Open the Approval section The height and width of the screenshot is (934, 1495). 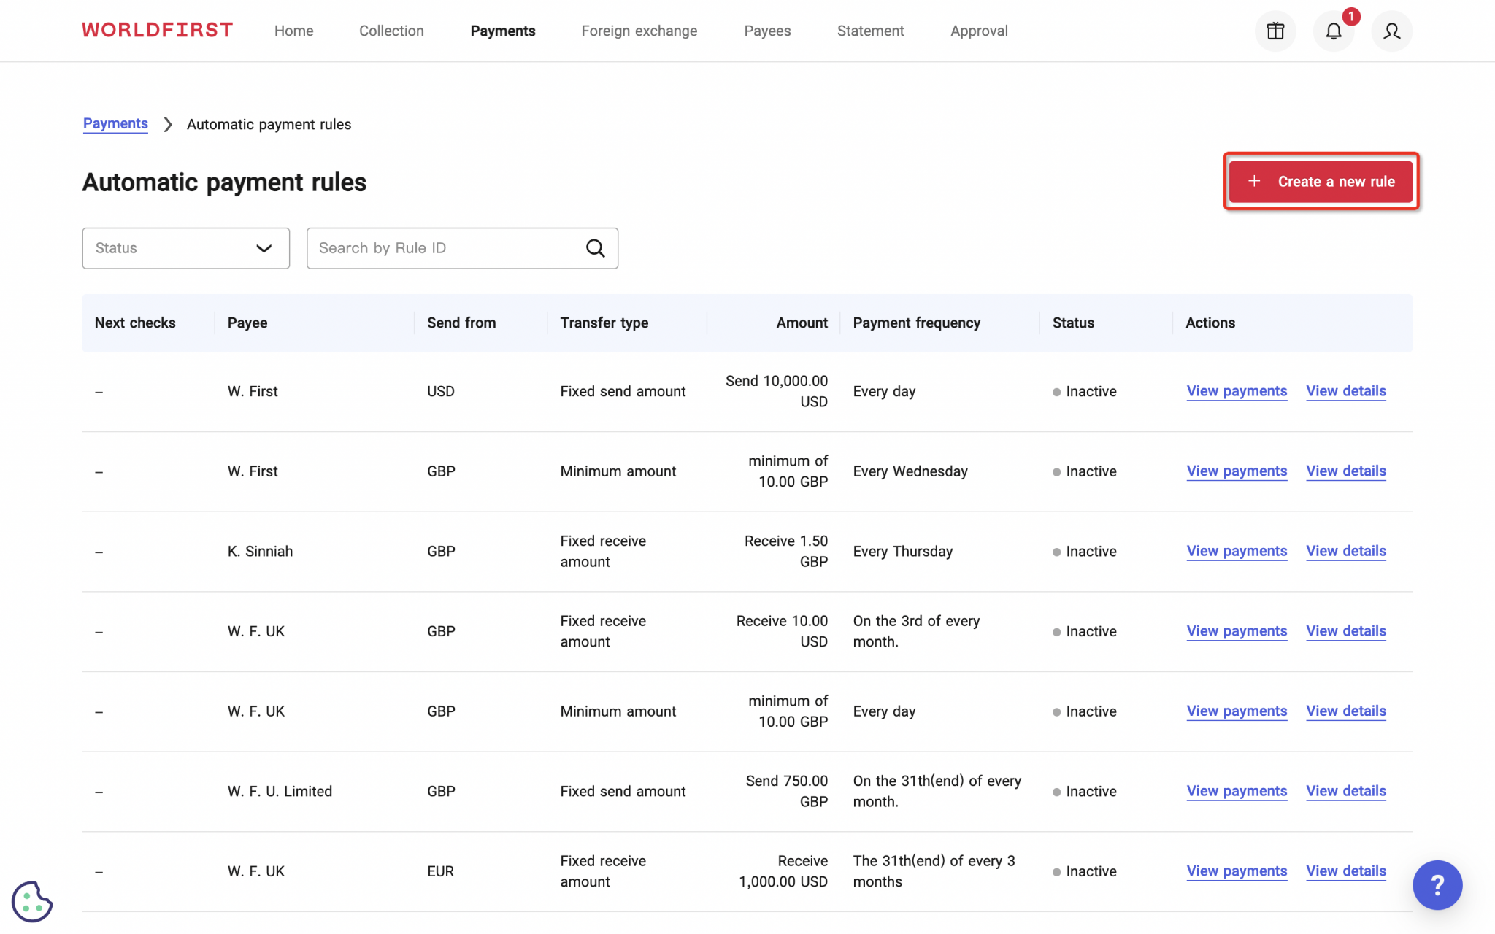point(978,31)
